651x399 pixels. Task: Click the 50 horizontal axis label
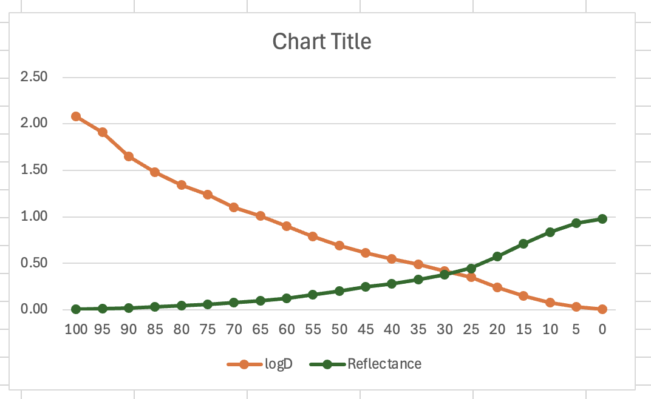coord(339,329)
